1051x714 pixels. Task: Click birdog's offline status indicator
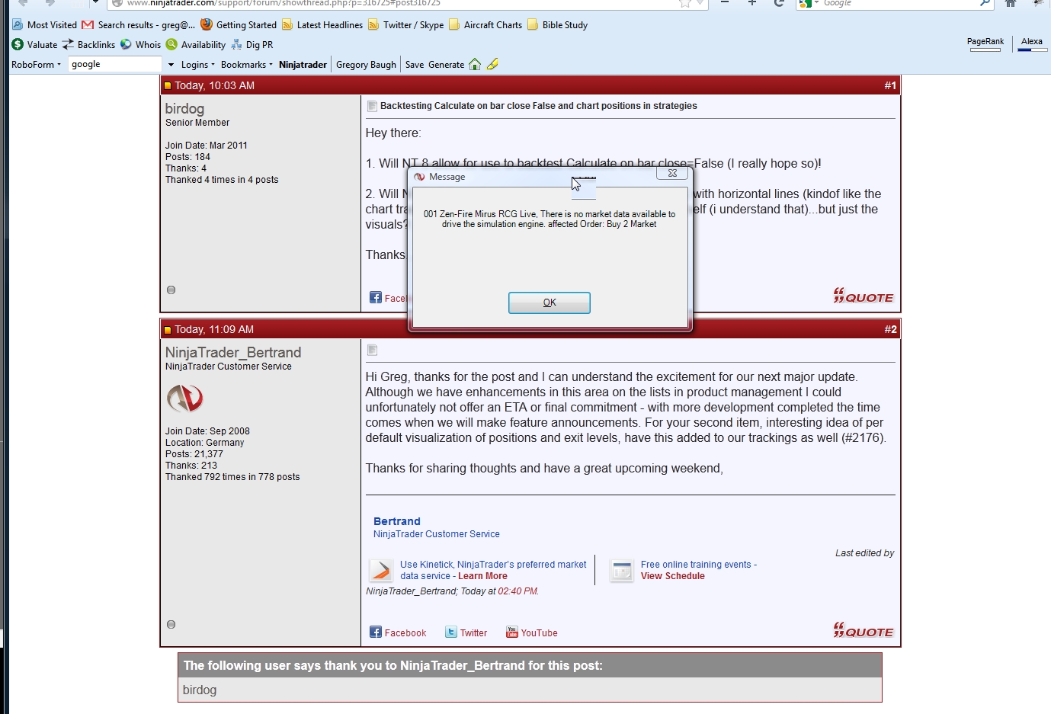(171, 290)
